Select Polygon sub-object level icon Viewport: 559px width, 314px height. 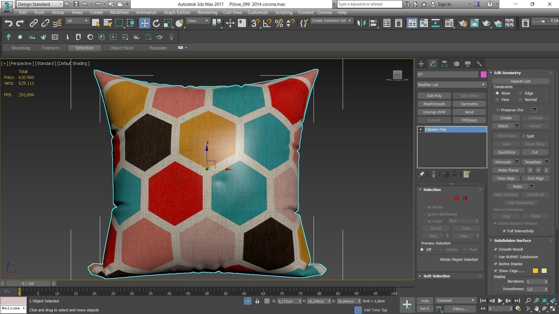pos(457,198)
